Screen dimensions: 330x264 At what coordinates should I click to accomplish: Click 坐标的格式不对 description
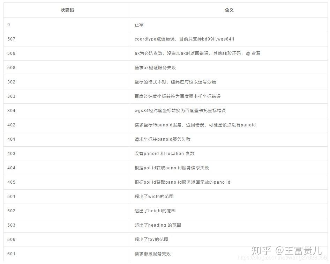(x=175, y=82)
